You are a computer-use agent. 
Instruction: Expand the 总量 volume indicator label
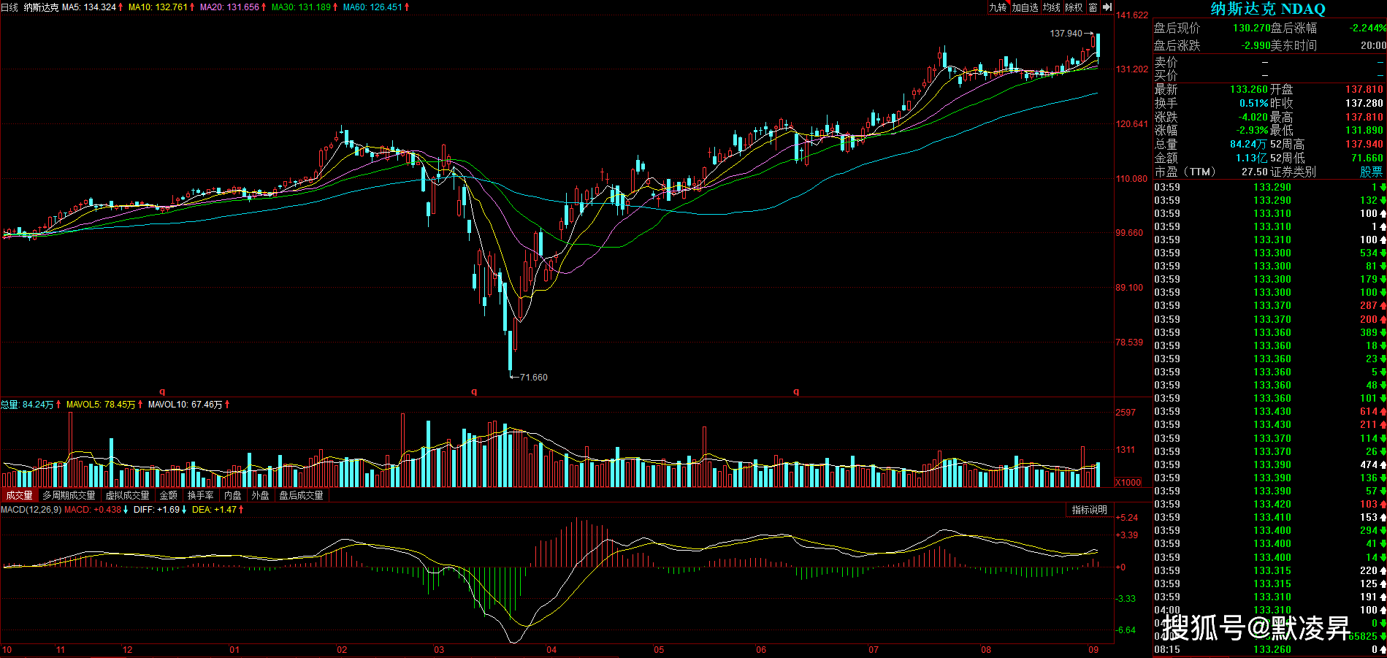9,405
